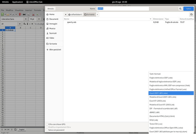The image size is (196, 134).
Task: Click the Print Preview magnifier icon
Action: tap(28, 14)
